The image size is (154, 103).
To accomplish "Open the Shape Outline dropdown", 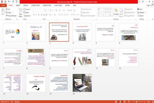I will click(130, 12).
